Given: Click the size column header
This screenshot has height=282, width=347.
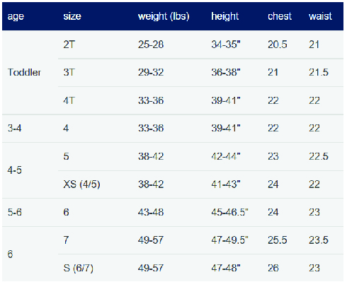Looking at the screenshot, I should pyautogui.click(x=72, y=16).
